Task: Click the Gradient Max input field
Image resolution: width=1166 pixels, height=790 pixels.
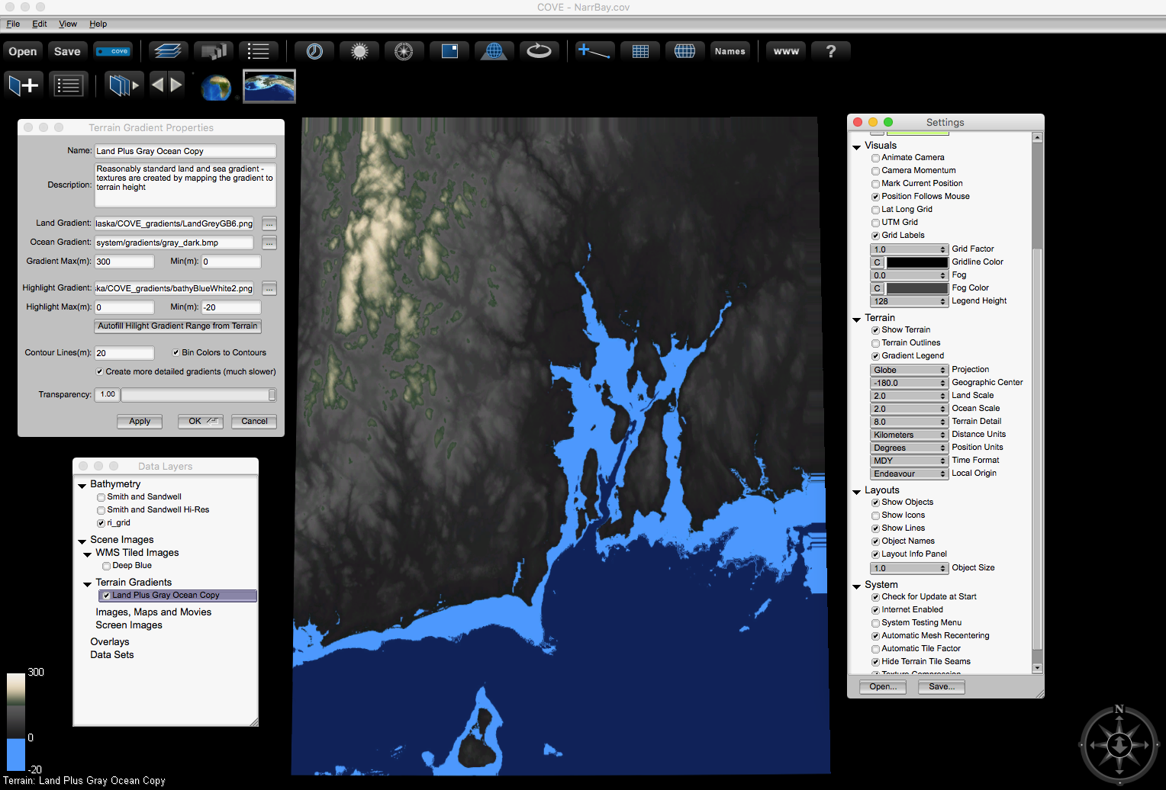Action: [124, 262]
